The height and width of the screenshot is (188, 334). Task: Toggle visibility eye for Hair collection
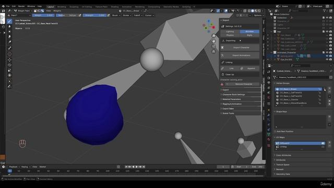[x=327, y=31]
